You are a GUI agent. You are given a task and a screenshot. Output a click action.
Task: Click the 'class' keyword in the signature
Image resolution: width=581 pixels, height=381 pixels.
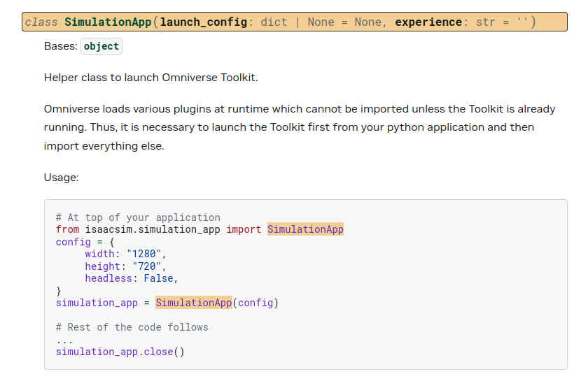tap(41, 22)
